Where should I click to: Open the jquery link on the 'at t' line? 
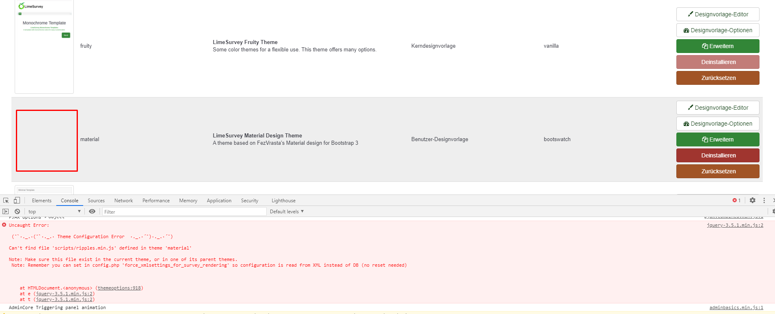[64, 299]
